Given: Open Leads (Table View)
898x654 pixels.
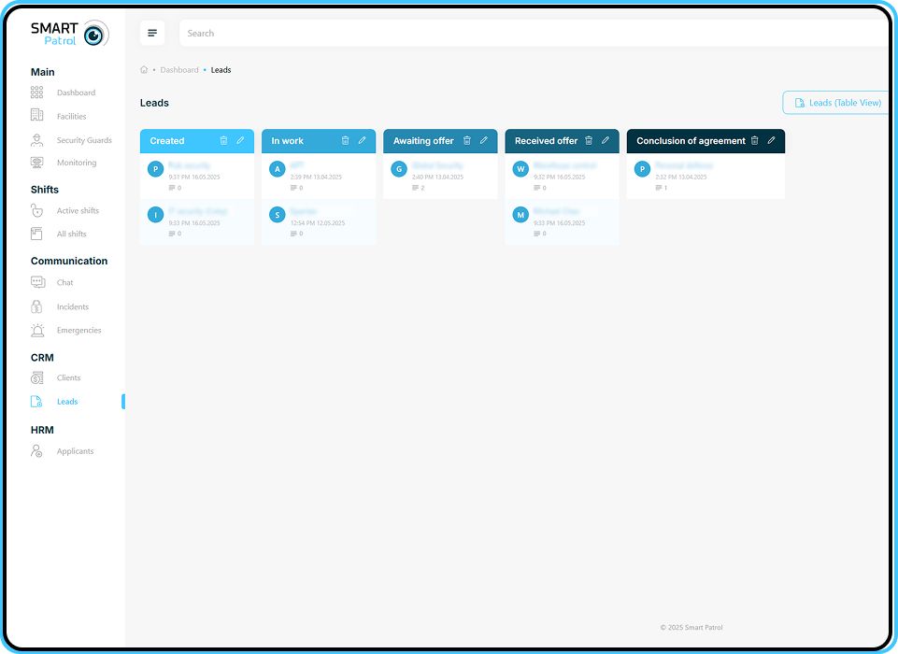Looking at the screenshot, I should point(836,103).
